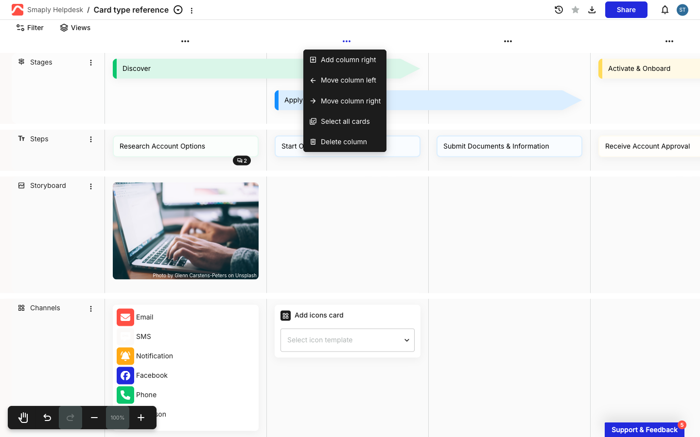Open the notifications bell
The height and width of the screenshot is (437, 700).
[665, 10]
